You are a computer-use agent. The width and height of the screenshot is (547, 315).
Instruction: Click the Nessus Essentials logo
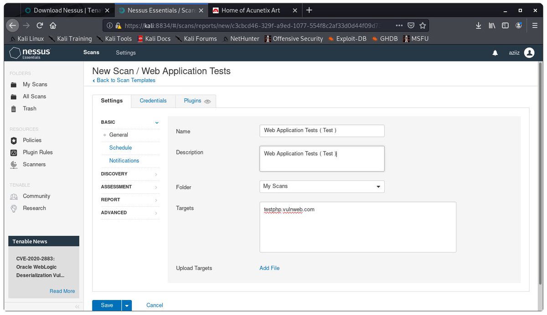(x=30, y=53)
